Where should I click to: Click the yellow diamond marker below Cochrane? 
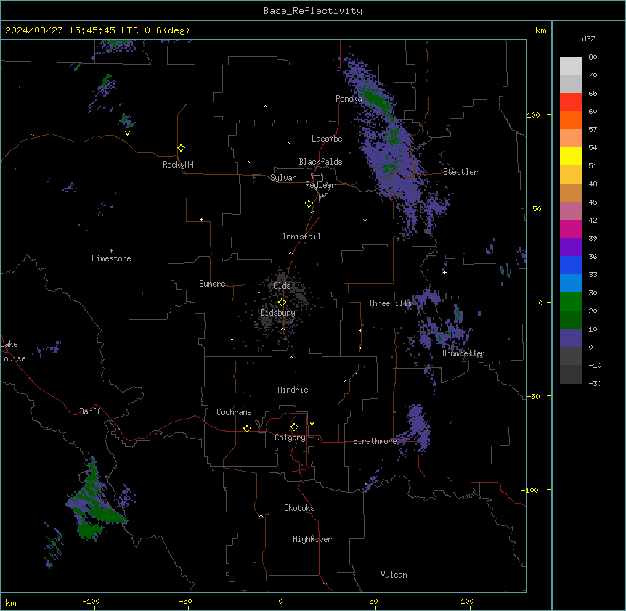coord(247,428)
